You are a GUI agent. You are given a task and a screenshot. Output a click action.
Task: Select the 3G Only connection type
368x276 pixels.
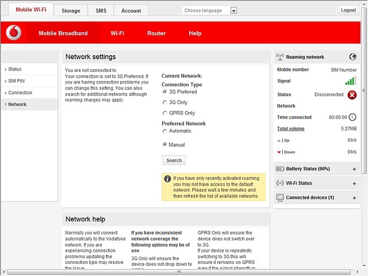coord(165,102)
